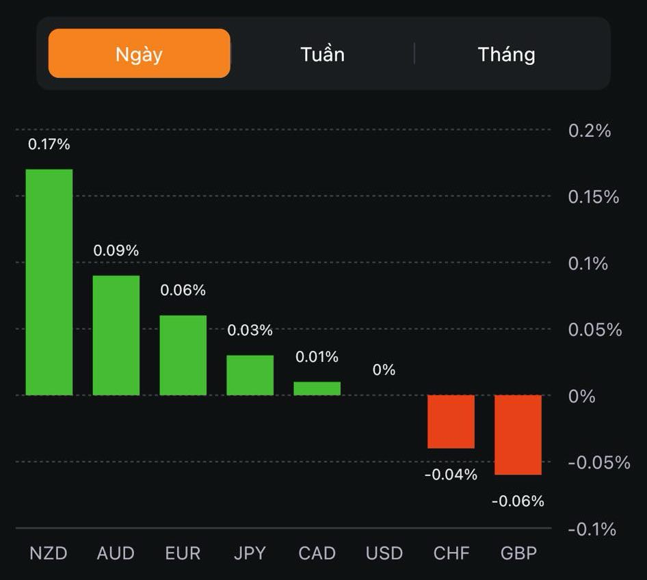Tap the GBP currency label
The width and height of the screenshot is (647, 580).
point(518,553)
